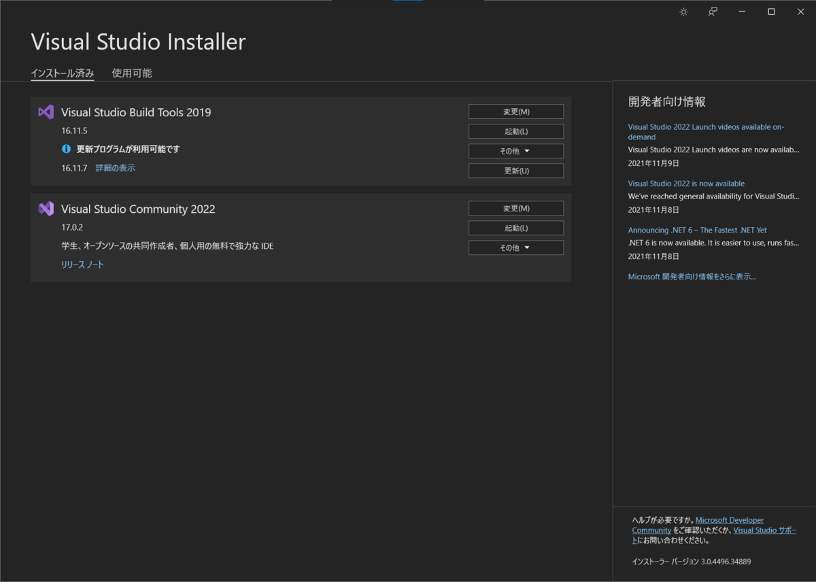Screen dimensions: 816x582
Task: Update Build Tools 2019 with 更新(U)
Action: [x=516, y=171]
